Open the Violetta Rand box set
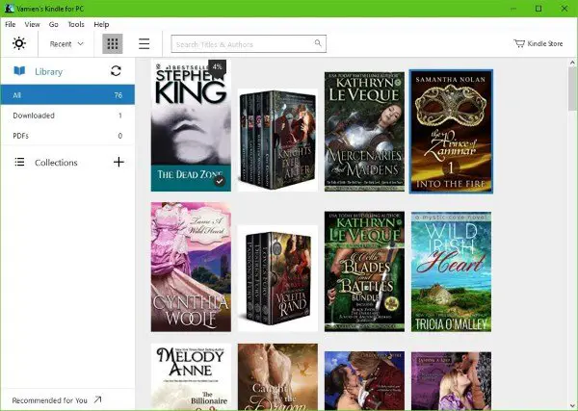578x411 pixels. pyautogui.click(x=277, y=278)
